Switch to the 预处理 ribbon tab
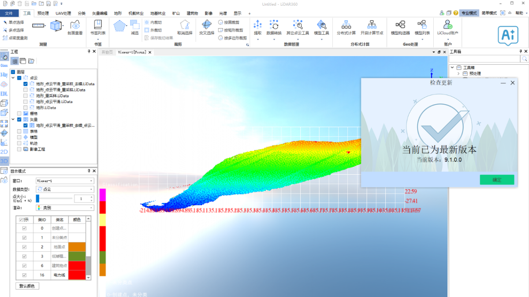The width and height of the screenshot is (529, 297). [x=43, y=13]
